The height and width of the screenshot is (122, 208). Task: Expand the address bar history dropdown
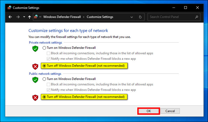pos(132,17)
